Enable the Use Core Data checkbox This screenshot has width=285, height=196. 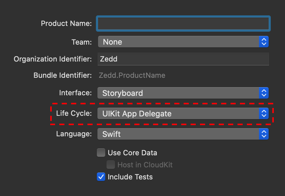tap(101, 153)
